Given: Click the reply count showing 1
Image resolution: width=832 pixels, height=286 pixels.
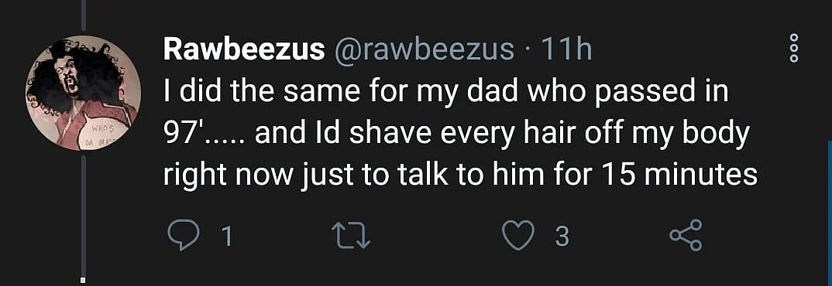Looking at the screenshot, I should click(x=226, y=237).
